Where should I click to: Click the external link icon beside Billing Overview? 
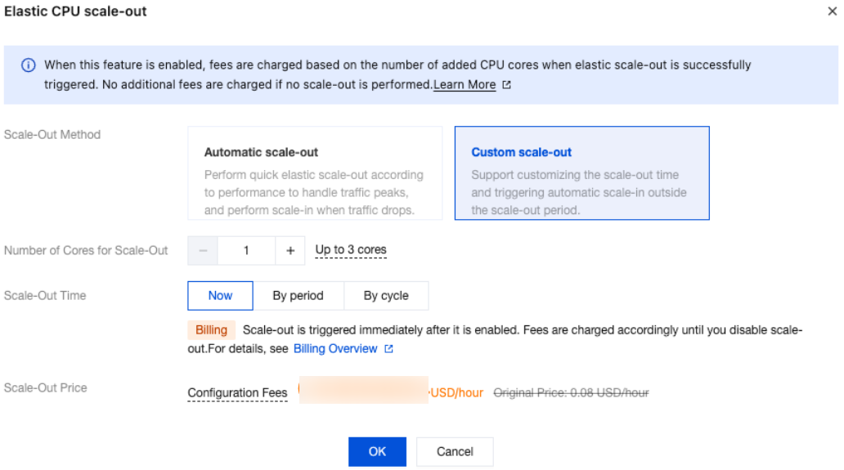tap(388, 349)
